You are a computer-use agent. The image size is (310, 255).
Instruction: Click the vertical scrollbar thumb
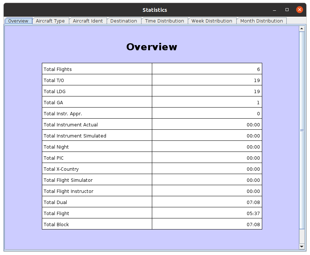point(301,130)
